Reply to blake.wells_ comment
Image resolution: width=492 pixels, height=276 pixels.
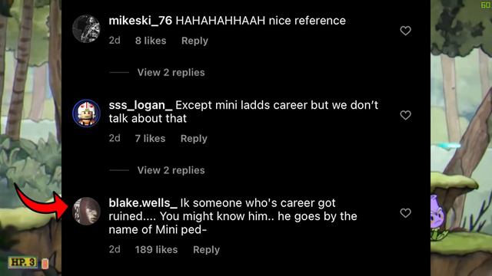click(206, 249)
